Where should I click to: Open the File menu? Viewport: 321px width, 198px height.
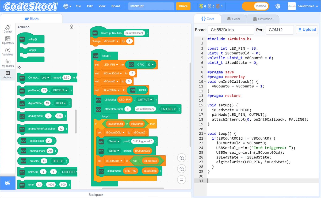[78, 6]
